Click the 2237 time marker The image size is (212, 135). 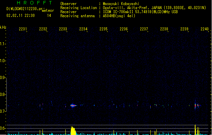pyautogui.click(x=144, y=29)
